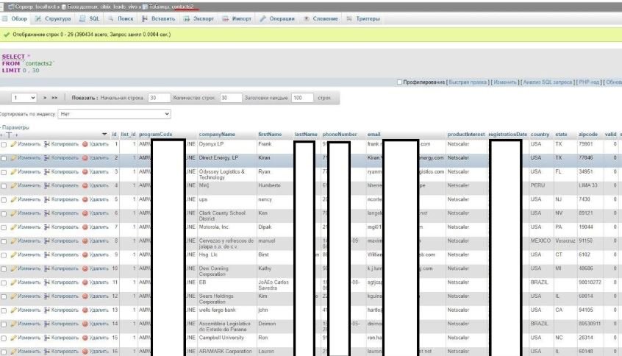Tick the Профилирование checkbox
Screen dimensions: 622x356
click(x=399, y=82)
